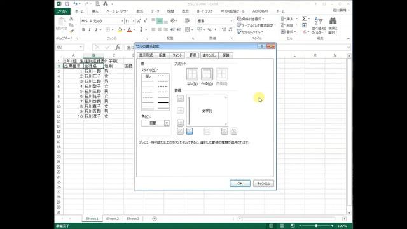Click the red Font Color A icon

(x=129, y=30)
